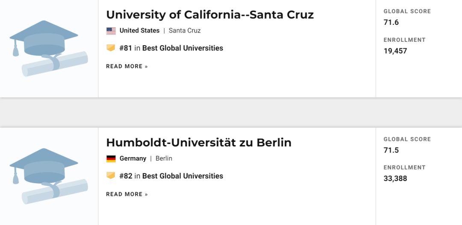The width and height of the screenshot is (462, 225).
Task: Click '#82 in Best Global Universities' ranking text
Action: [171, 176]
